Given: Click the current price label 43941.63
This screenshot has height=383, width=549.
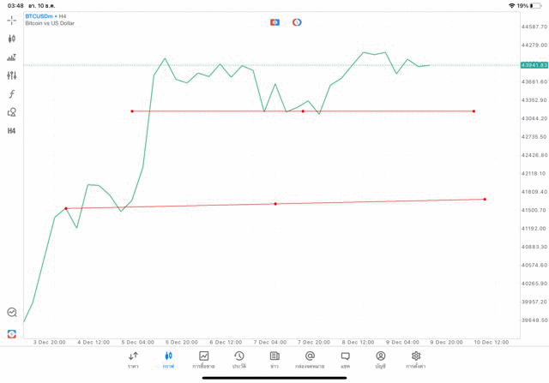Looking at the screenshot, I should [x=534, y=64].
